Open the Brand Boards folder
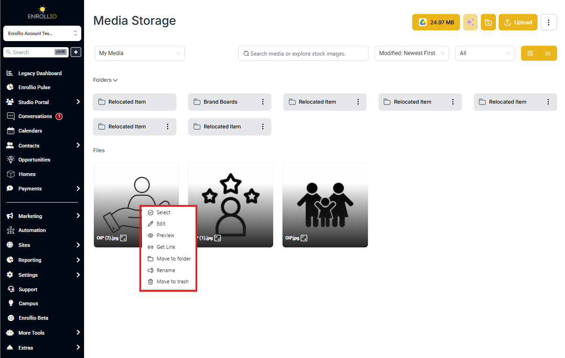The height and width of the screenshot is (358, 565). tap(220, 102)
